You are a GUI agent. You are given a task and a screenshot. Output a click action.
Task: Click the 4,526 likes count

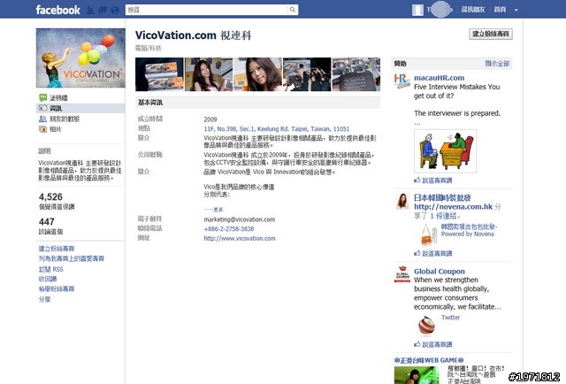pyautogui.click(x=50, y=197)
